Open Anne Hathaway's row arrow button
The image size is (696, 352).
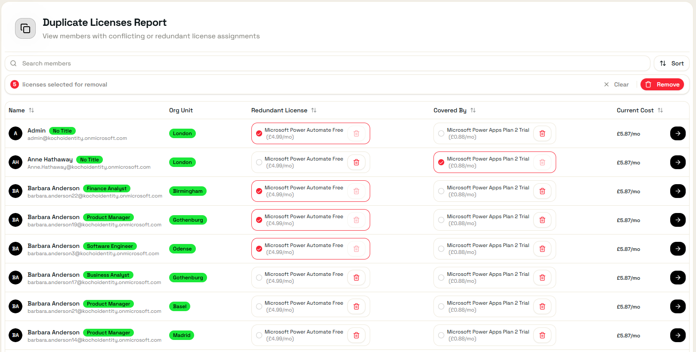click(678, 162)
